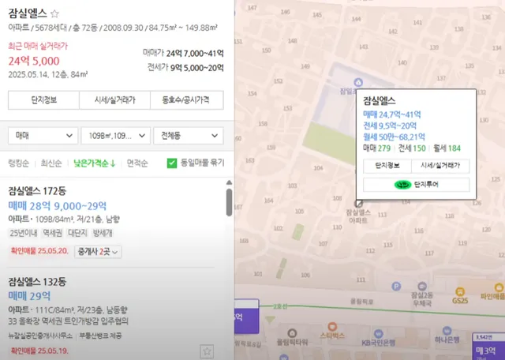Switch to the 시세/실거래가 tab in left panel

(114, 100)
